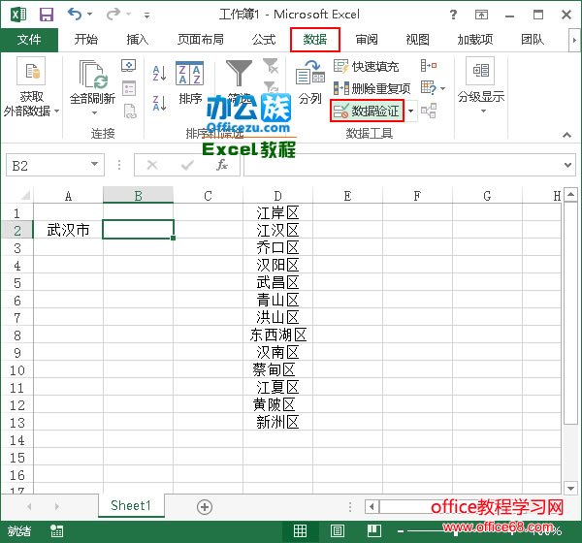Select cell containing 新洲区
This screenshot has width=582, height=543.
click(x=277, y=423)
